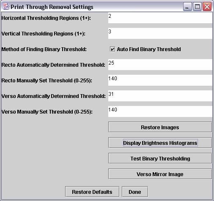Focus the Vertical Thresholding Regions field
The width and height of the screenshot is (214, 201).
point(160,33)
